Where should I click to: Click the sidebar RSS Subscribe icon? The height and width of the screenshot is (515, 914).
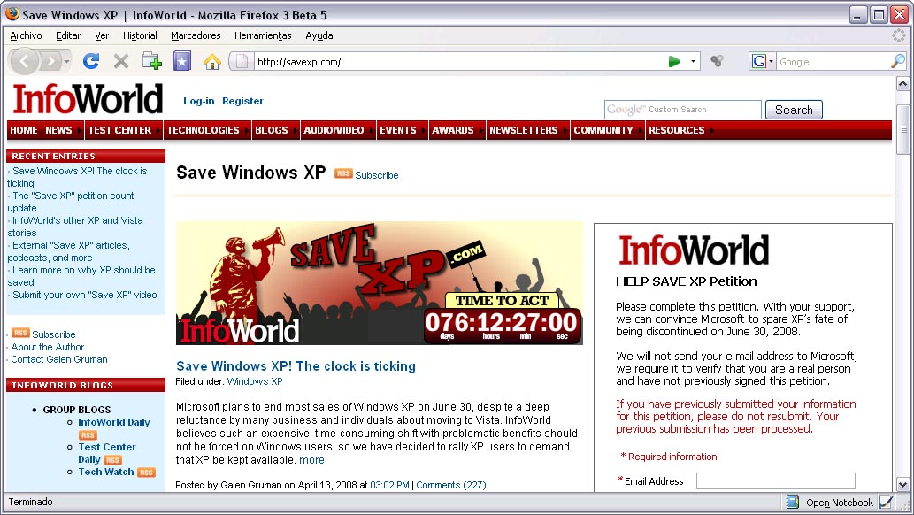[x=20, y=333]
